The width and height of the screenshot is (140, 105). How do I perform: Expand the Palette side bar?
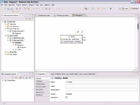point(138,26)
